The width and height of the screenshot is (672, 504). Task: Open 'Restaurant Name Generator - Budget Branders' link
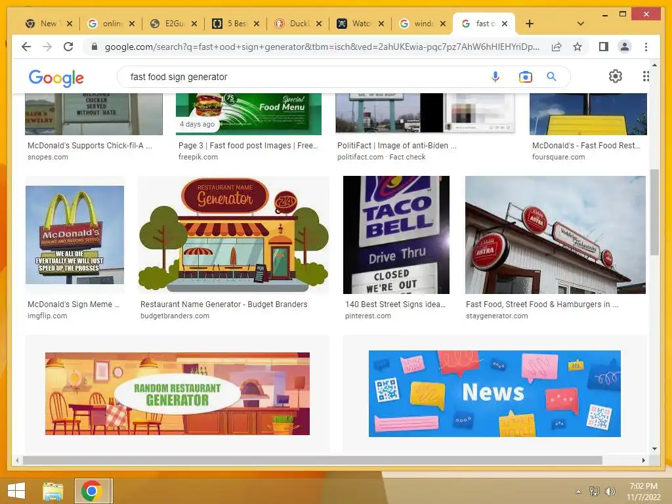click(224, 304)
